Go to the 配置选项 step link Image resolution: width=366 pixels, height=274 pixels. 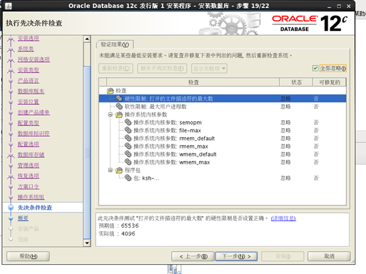tap(28, 144)
